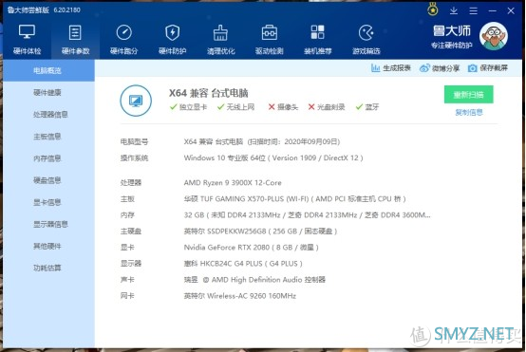This screenshot has height=352, width=526.
Task: Click the 光盘刻录 cross indicator
Action: 327,107
